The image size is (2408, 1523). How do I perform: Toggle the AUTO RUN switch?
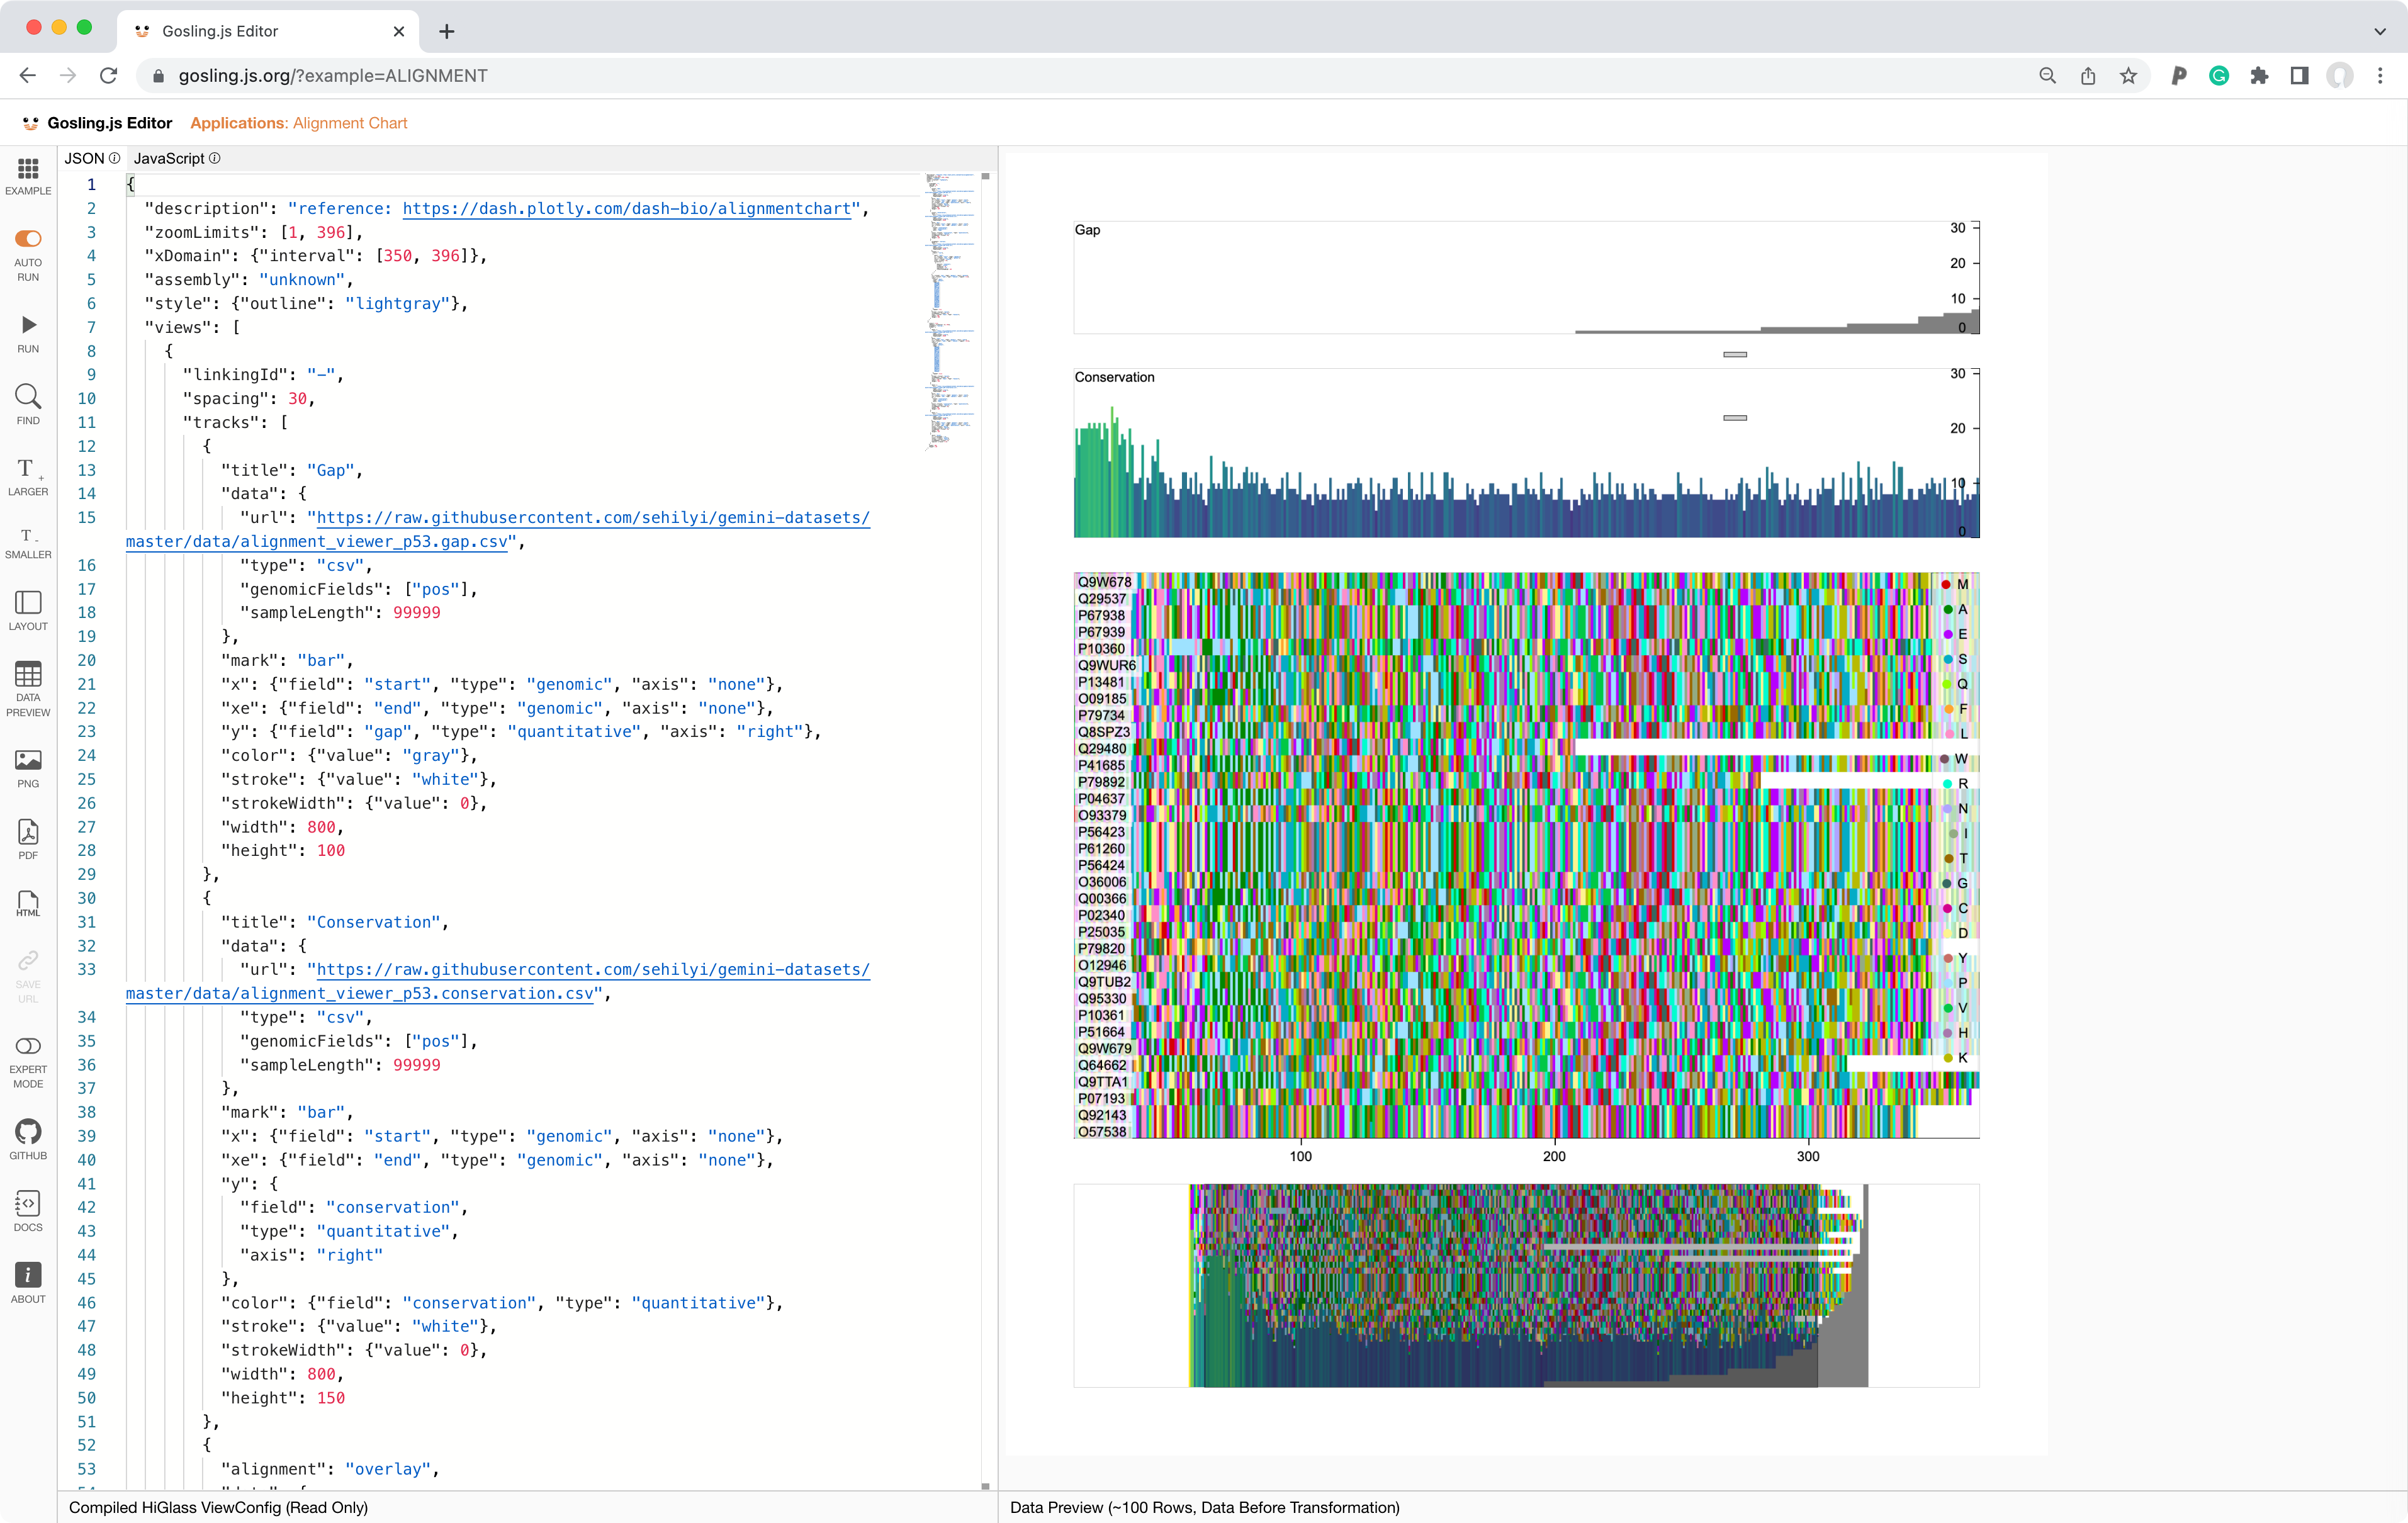click(27, 238)
